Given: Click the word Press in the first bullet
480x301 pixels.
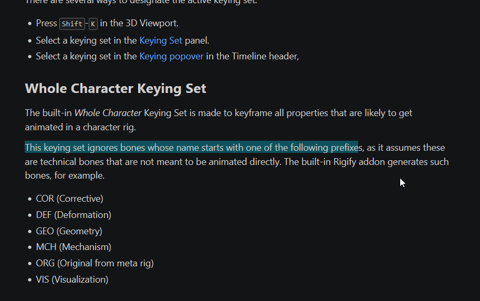Looking at the screenshot, I should [46, 24].
